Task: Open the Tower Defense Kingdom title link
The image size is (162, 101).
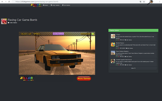Action: 122,51
